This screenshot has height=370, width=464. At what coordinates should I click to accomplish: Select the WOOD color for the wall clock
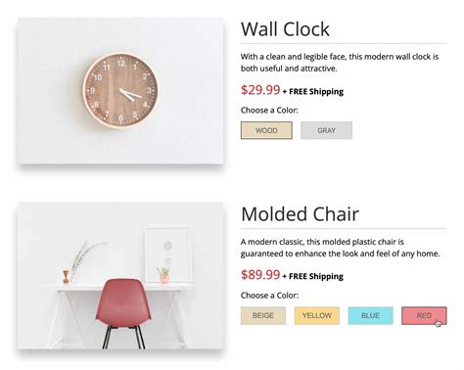[266, 130]
